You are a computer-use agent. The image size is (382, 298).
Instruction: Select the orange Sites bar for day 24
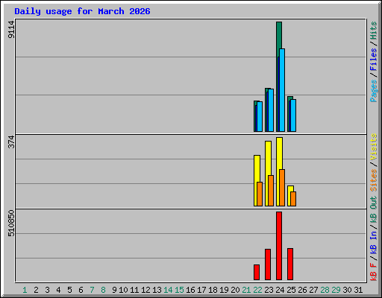coord(282,188)
